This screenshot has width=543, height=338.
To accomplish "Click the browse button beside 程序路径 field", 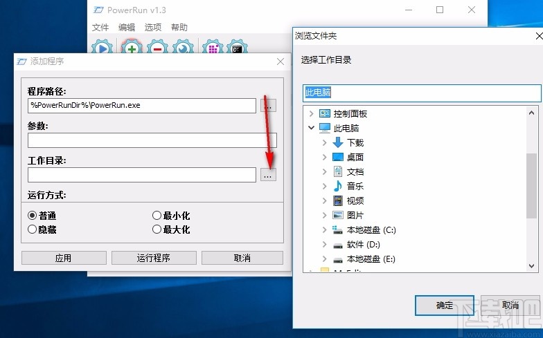I will [268, 106].
